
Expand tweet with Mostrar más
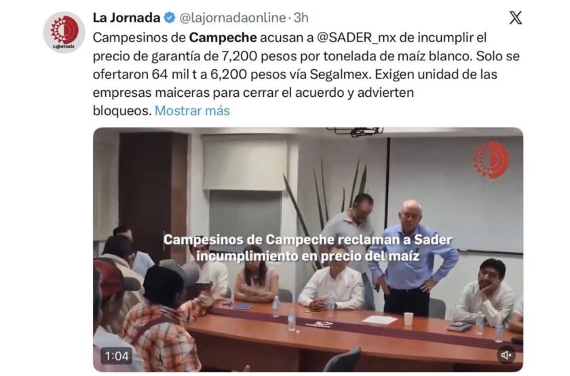click(x=192, y=110)
